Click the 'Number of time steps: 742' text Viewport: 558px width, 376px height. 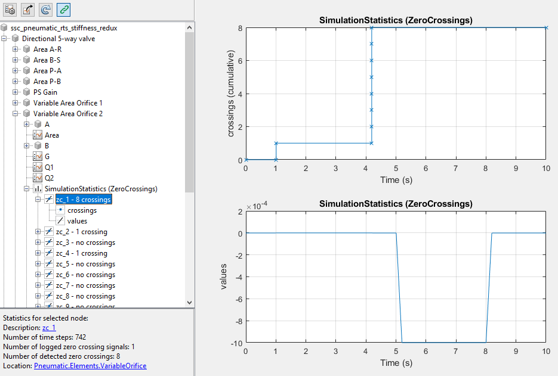point(45,337)
